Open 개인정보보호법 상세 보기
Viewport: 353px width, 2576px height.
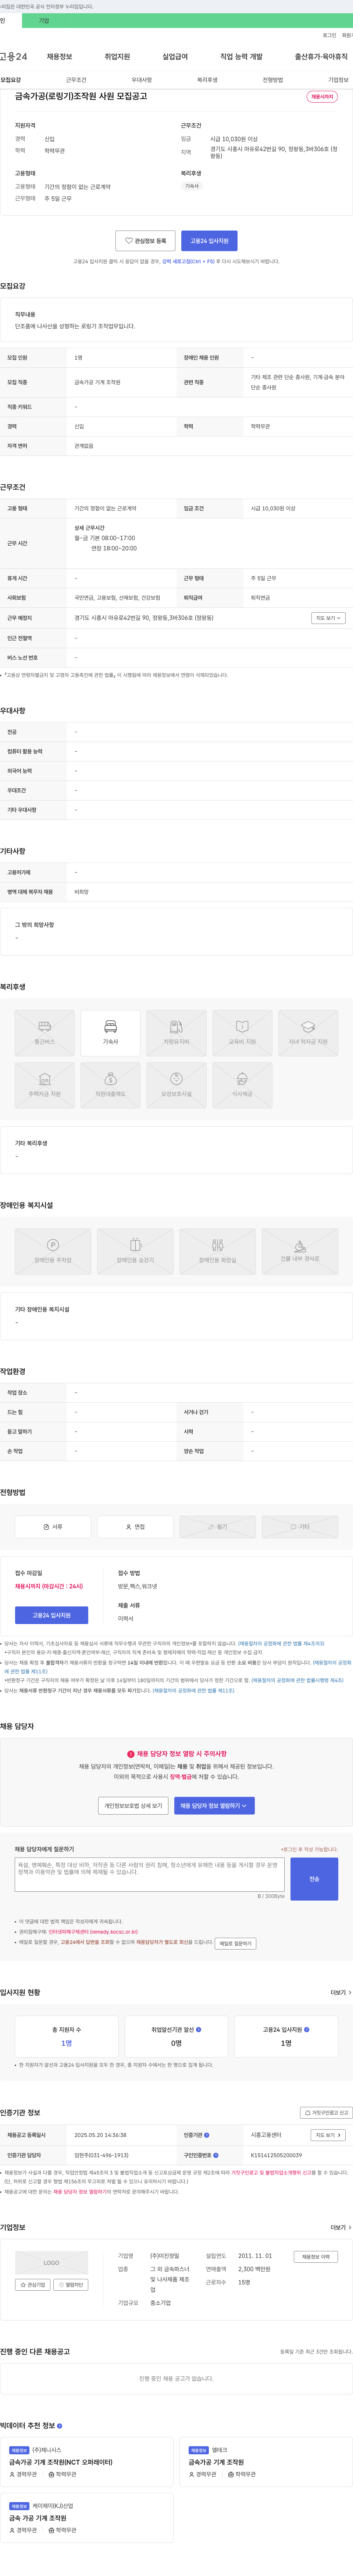click(x=133, y=1806)
